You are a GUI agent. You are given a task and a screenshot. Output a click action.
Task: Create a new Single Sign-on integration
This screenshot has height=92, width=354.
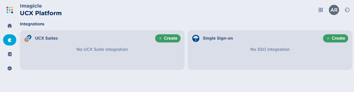coord(336,38)
